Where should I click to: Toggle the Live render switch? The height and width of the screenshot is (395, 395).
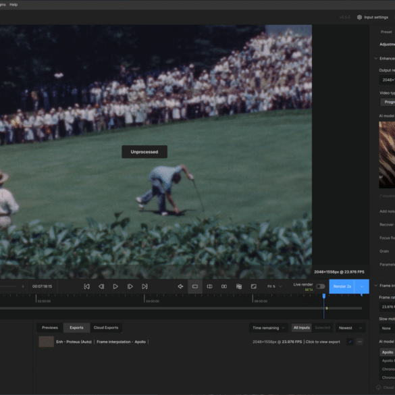point(321,286)
